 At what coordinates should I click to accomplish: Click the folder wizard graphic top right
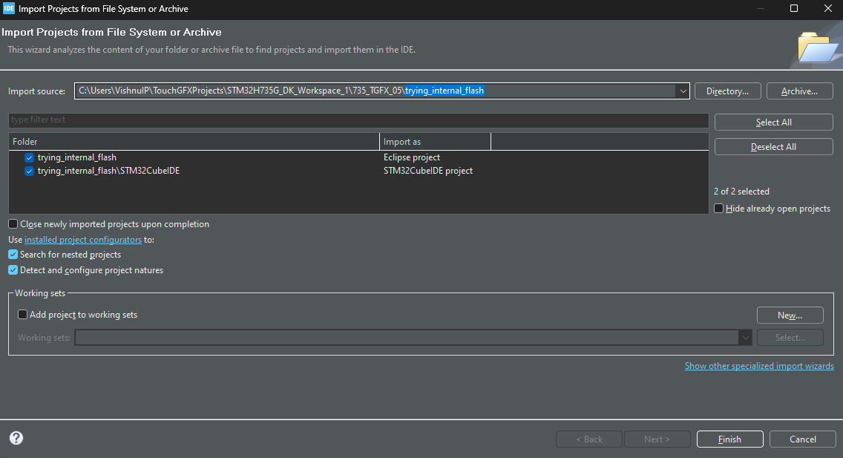[x=816, y=45]
